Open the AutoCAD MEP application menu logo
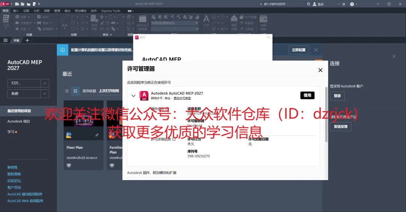406x212 pixels. [6, 4]
